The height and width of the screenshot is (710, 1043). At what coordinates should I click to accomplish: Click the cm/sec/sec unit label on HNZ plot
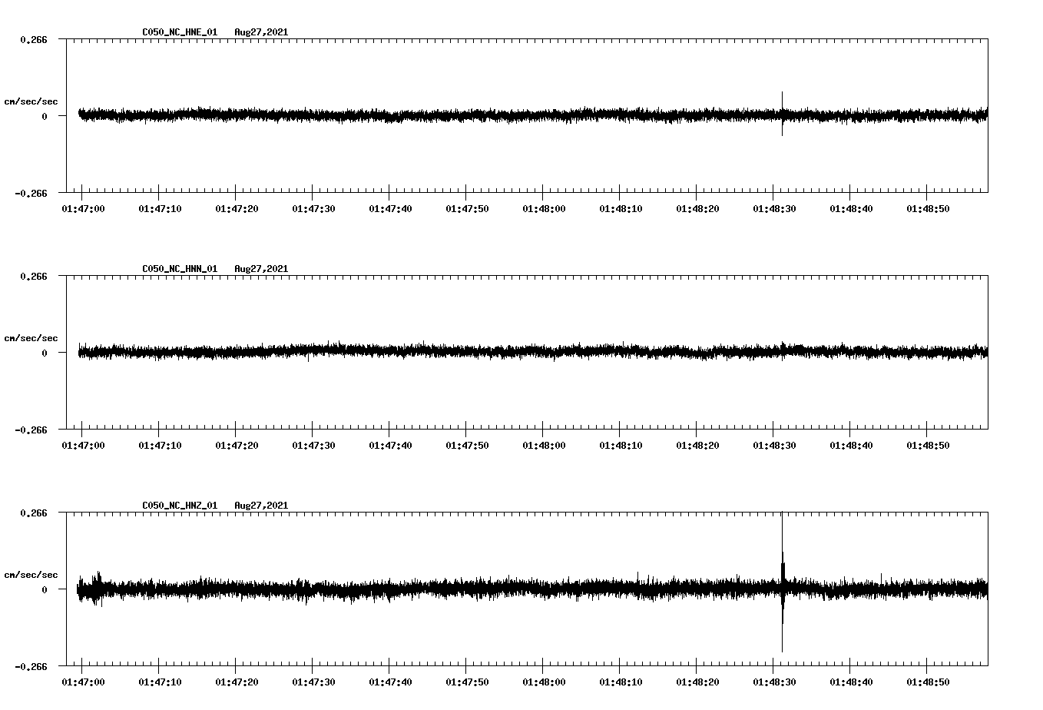coord(31,575)
